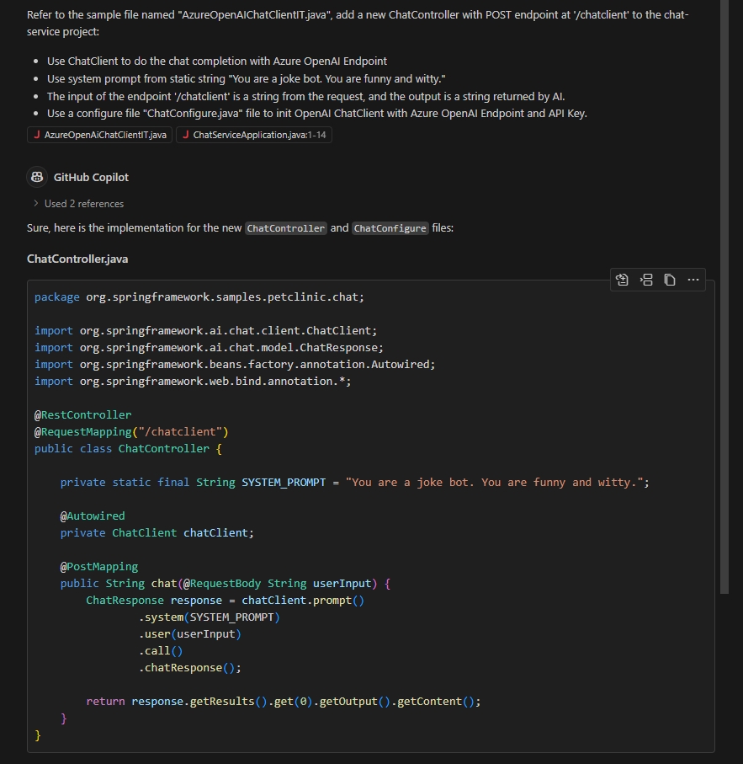Click the '.chatResponse();' line
This screenshot has height=764, width=743.
pyautogui.click(x=190, y=667)
